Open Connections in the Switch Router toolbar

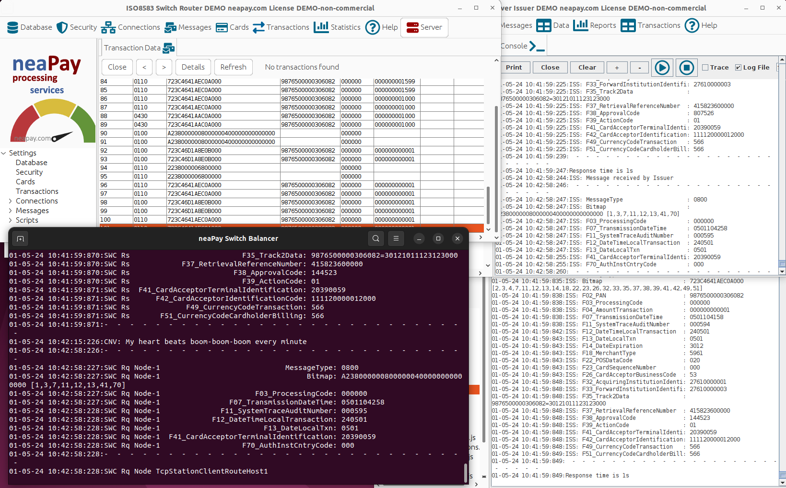(130, 27)
